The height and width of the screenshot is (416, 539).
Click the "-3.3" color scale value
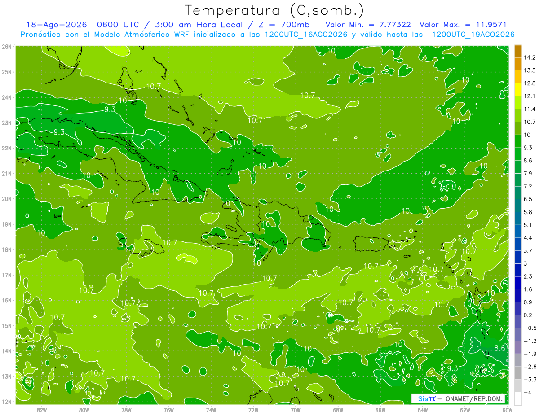pyautogui.click(x=530, y=379)
